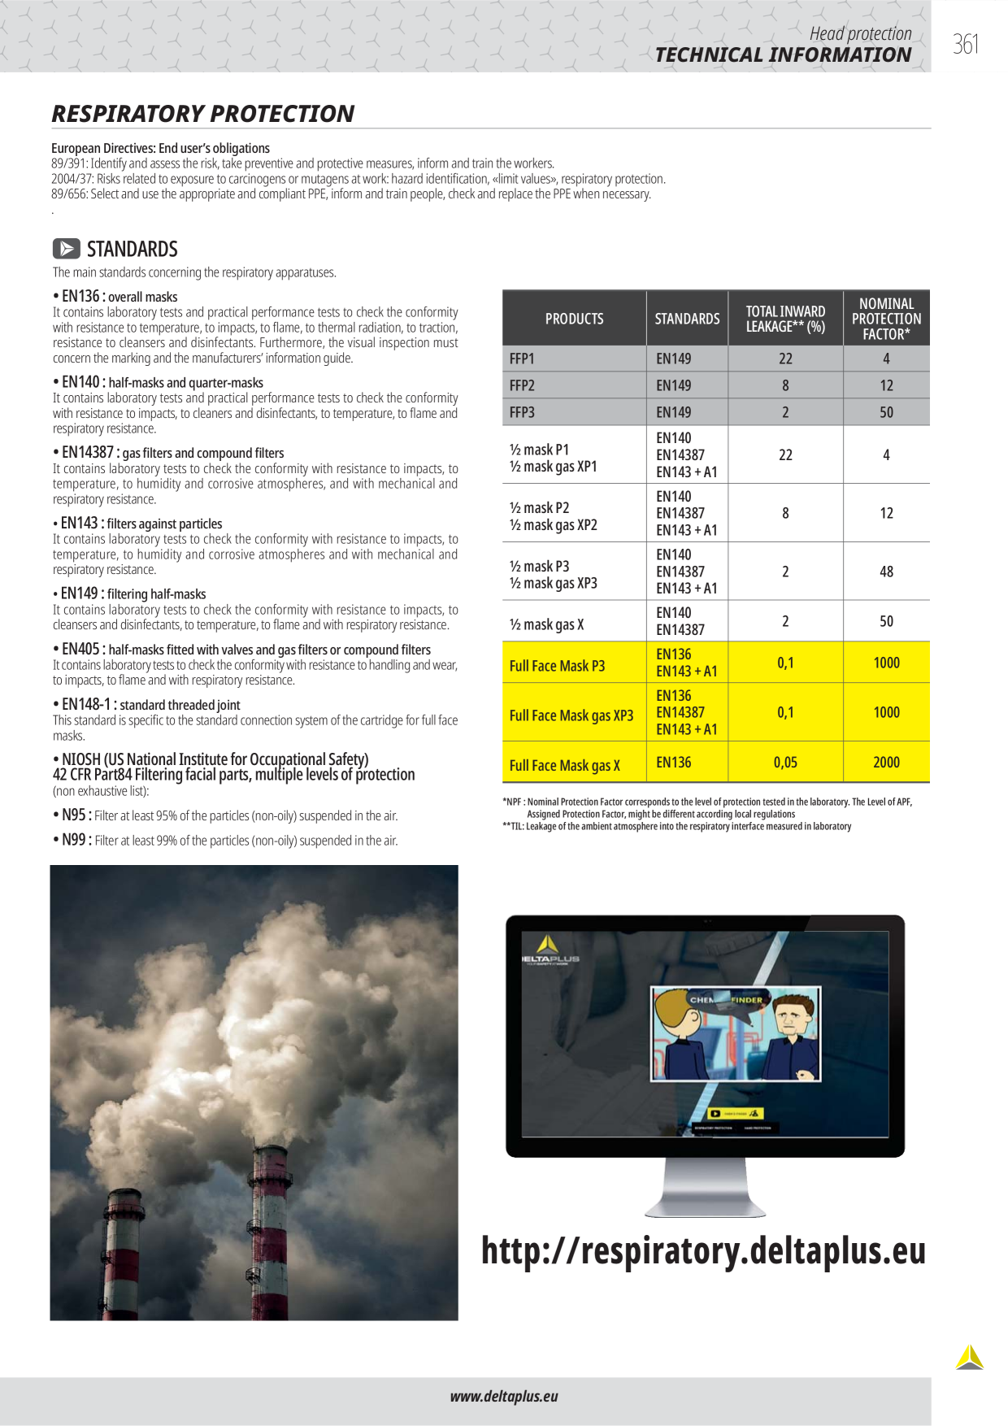Select the ½ mask gas XP2 text
Screen dimensions: 1008x1426
pos(554,525)
